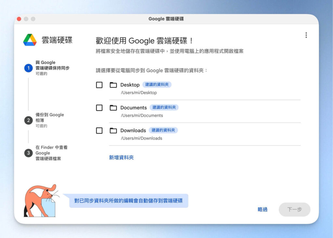The image size is (333, 238).
Task: Open step 備份到 Google 相簿
Action: [50, 120]
